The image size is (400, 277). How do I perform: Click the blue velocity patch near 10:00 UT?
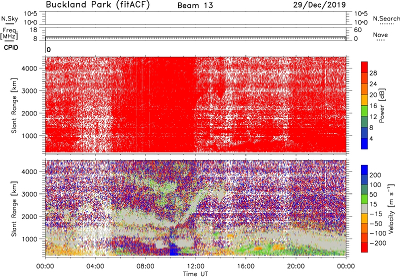(x=173, y=249)
